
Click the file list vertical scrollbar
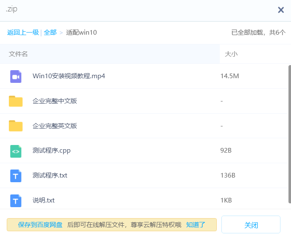(x=289, y=134)
